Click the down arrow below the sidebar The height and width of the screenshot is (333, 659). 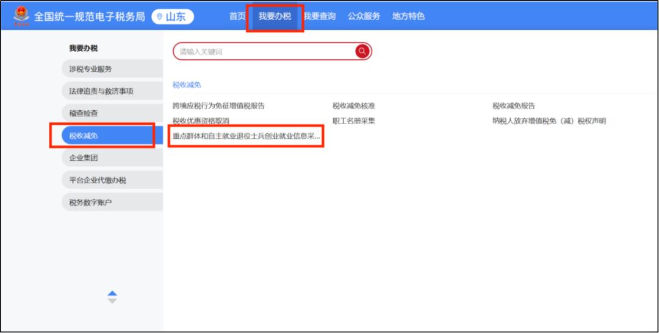[x=112, y=301]
